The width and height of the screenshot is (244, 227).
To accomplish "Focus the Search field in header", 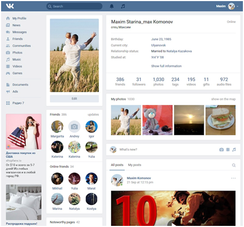I will pyautogui.click(x=74, y=7).
